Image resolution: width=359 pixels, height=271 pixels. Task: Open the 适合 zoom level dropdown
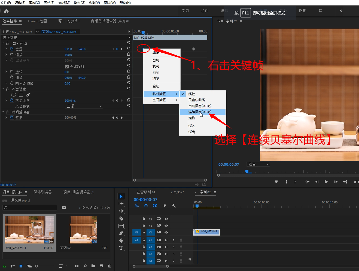click(258, 164)
